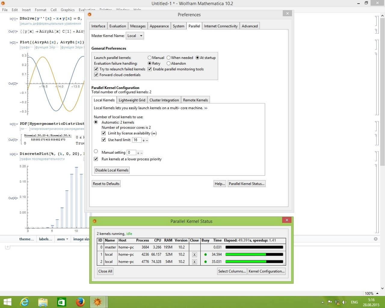Launch Internet Explorer from taskbar
The height and width of the screenshot is (308, 385).
tap(24, 302)
